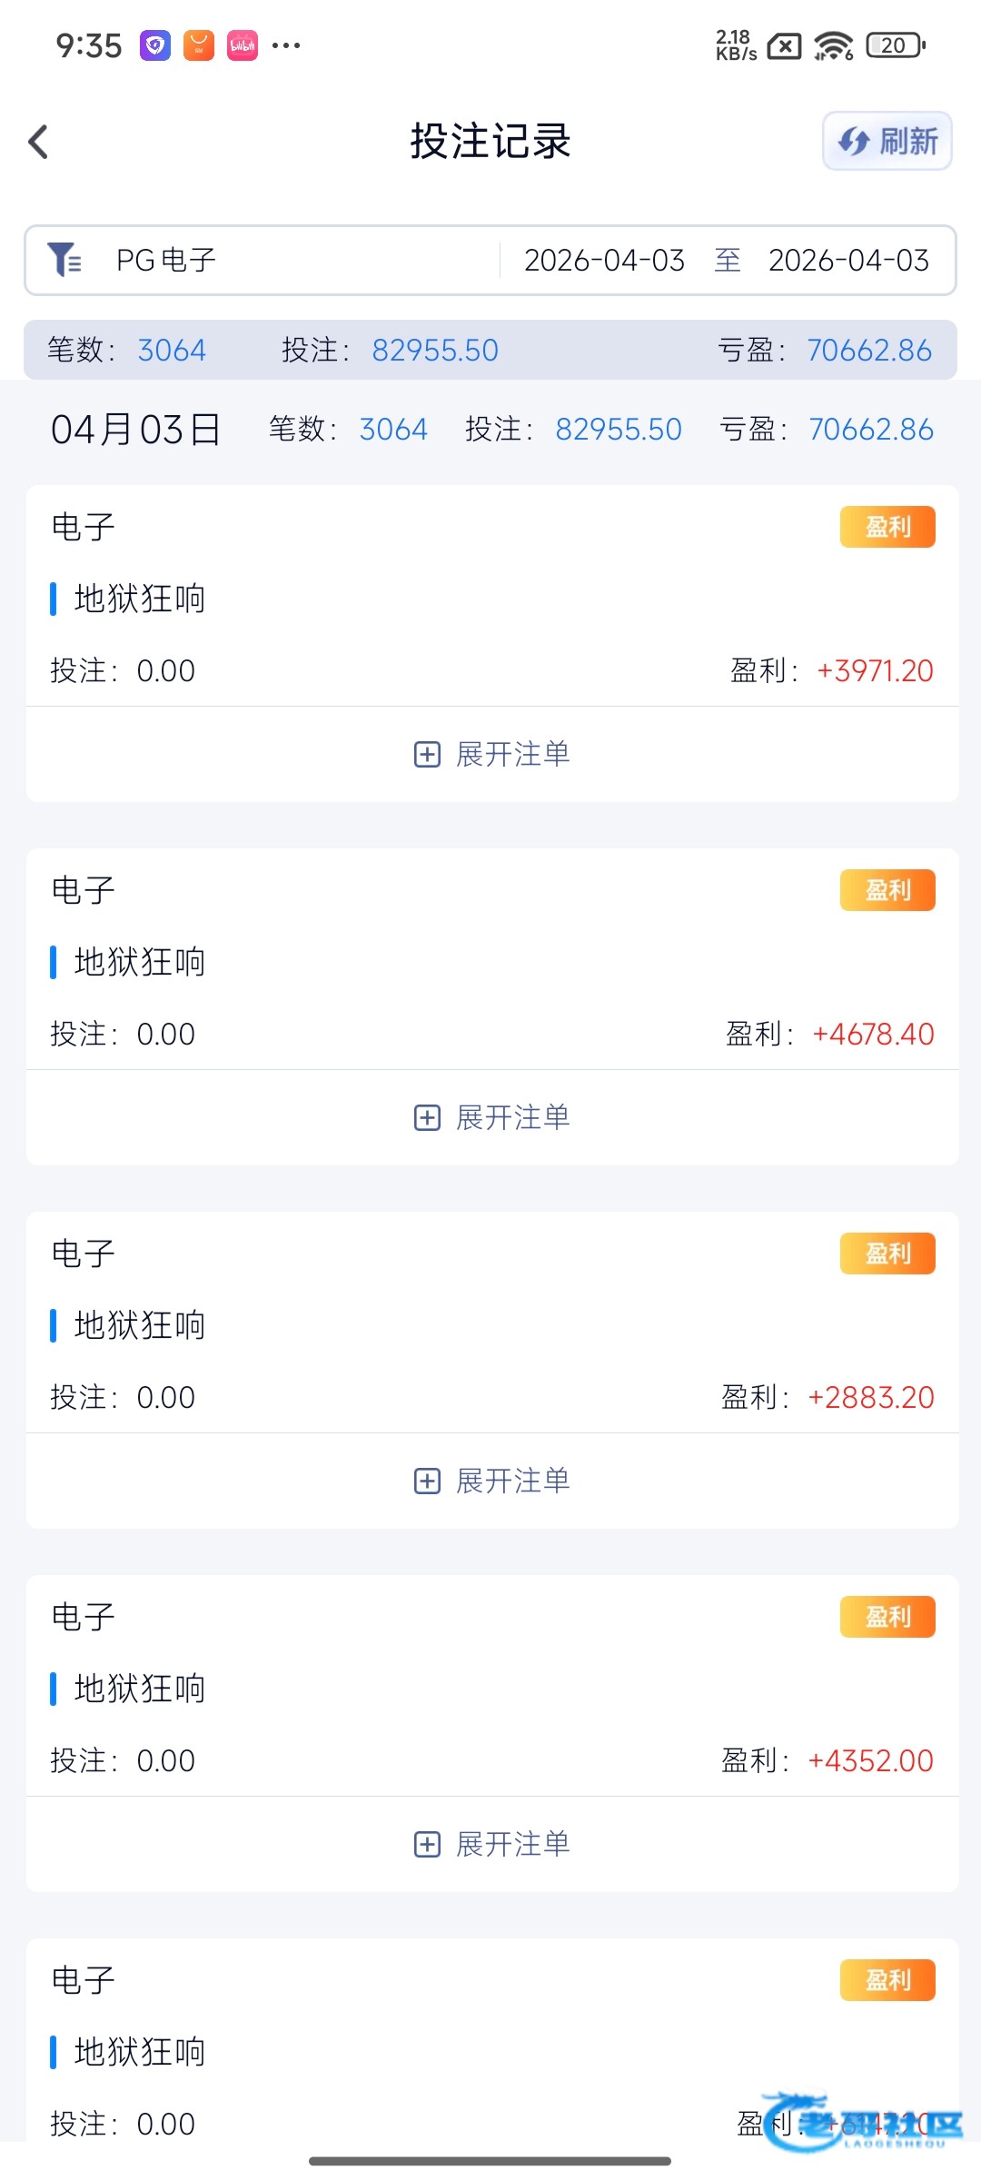This screenshot has height=2180, width=981.
Task: Tap the purple shield notification icon
Action: click(155, 45)
